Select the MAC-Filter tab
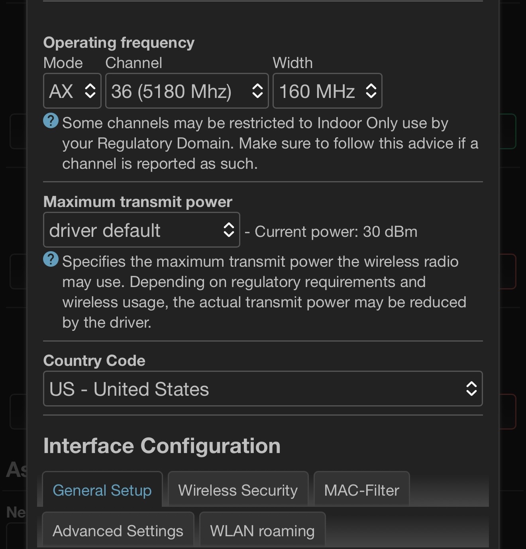Screen dimensions: 526x549 pos(361,490)
